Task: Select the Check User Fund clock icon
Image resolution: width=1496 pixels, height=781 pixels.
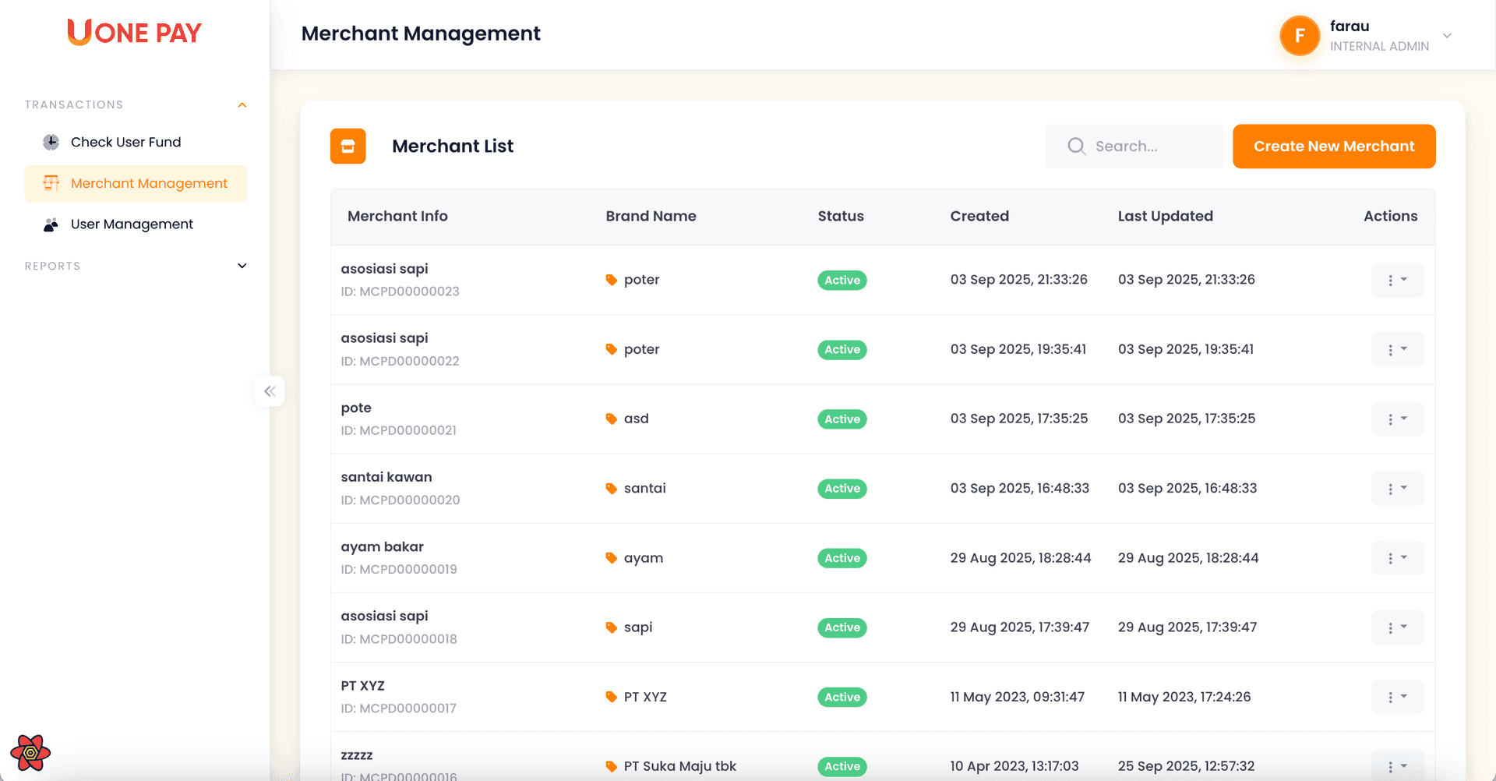Action: (x=50, y=142)
